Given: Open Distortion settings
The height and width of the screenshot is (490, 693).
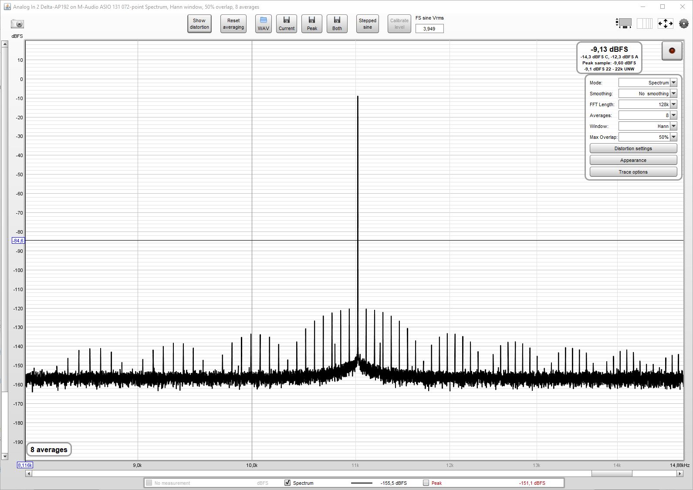Looking at the screenshot, I should point(633,148).
